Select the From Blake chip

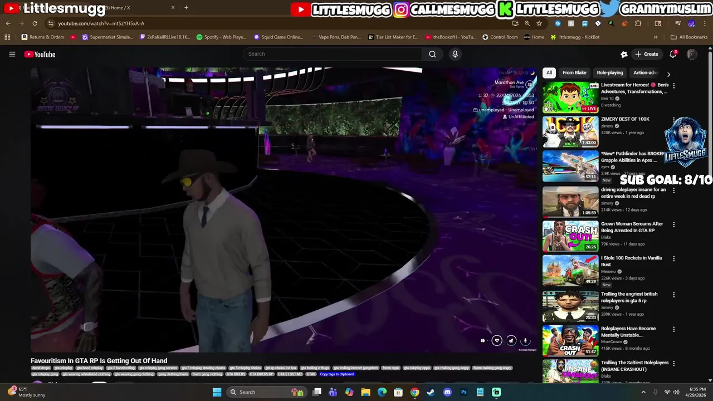(574, 72)
